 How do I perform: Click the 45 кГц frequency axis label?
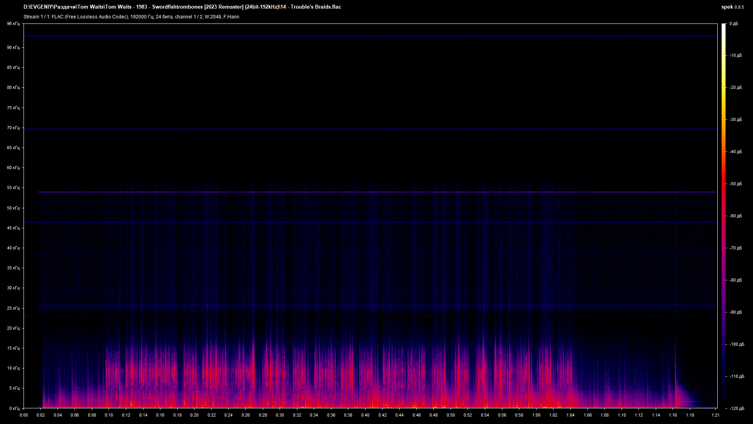click(x=13, y=228)
